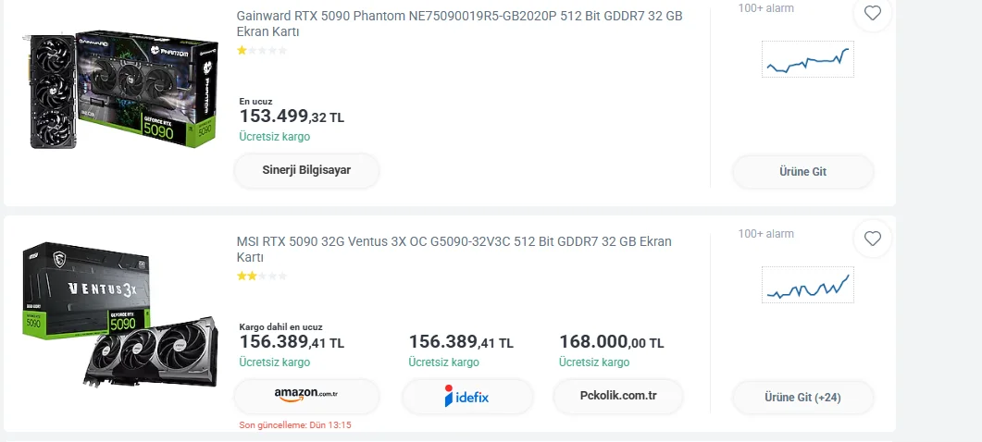
Task: Open the Amazon.com.tr store logo button
Action: 306,396
